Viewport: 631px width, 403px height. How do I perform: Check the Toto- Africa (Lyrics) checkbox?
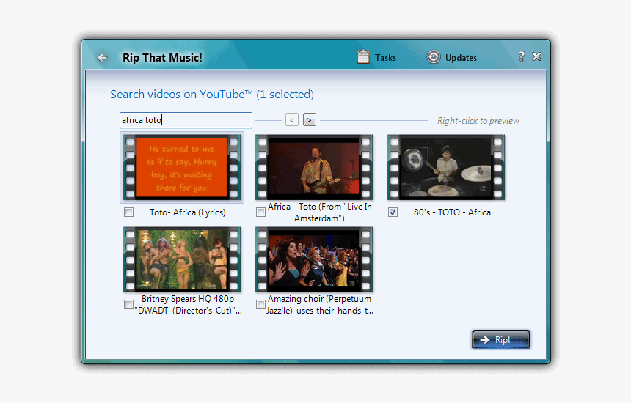[129, 212]
